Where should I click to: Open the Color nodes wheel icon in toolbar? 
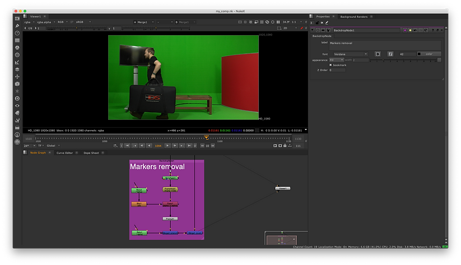17,48
